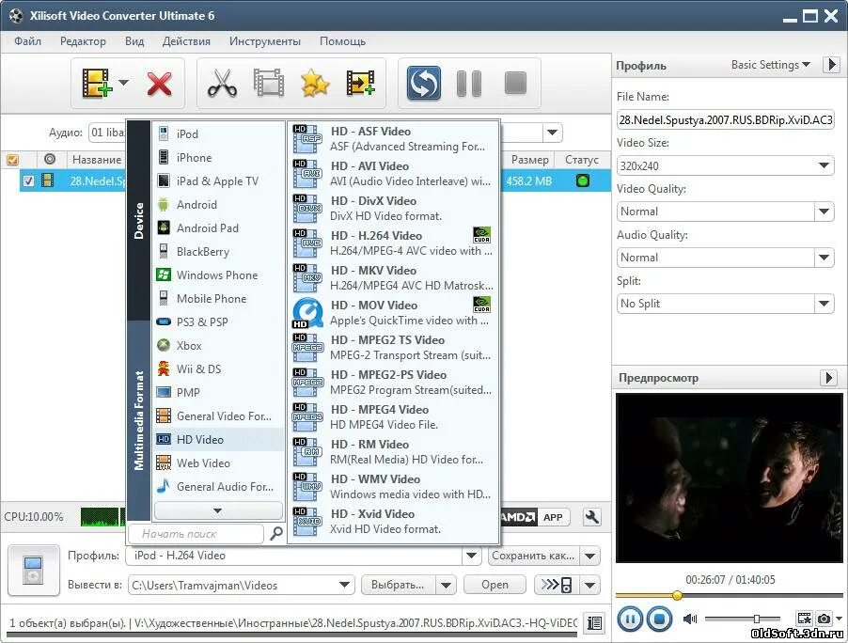
Task: Select iPhone in device list
Action: click(218, 157)
